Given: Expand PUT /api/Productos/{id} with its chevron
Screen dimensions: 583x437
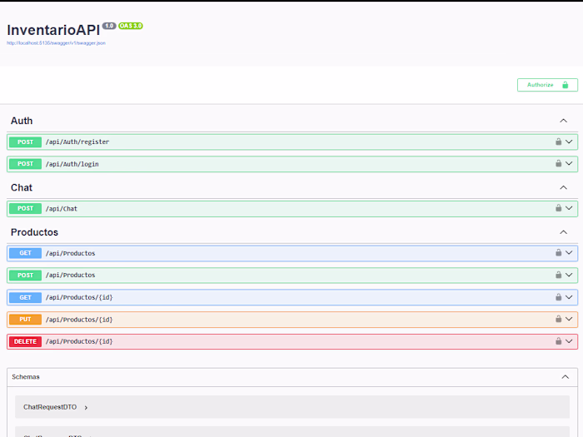Looking at the screenshot, I should pos(569,319).
